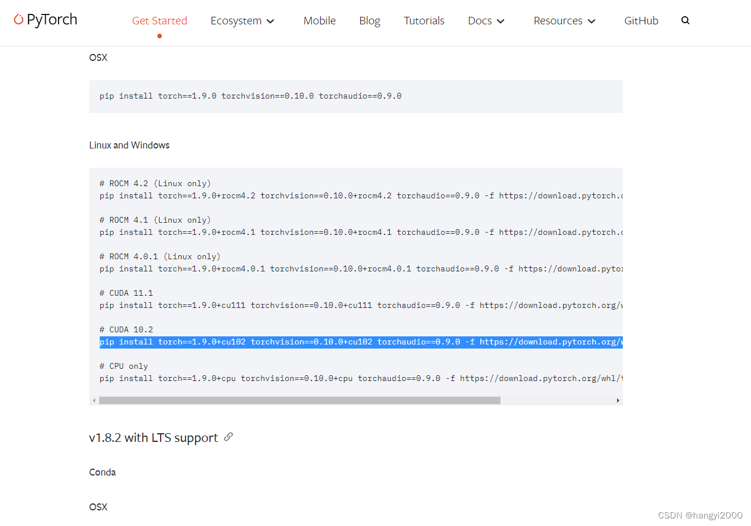Click the '# CUDA 11.1' comment line
Screen dimensions: 751x526
point(126,293)
